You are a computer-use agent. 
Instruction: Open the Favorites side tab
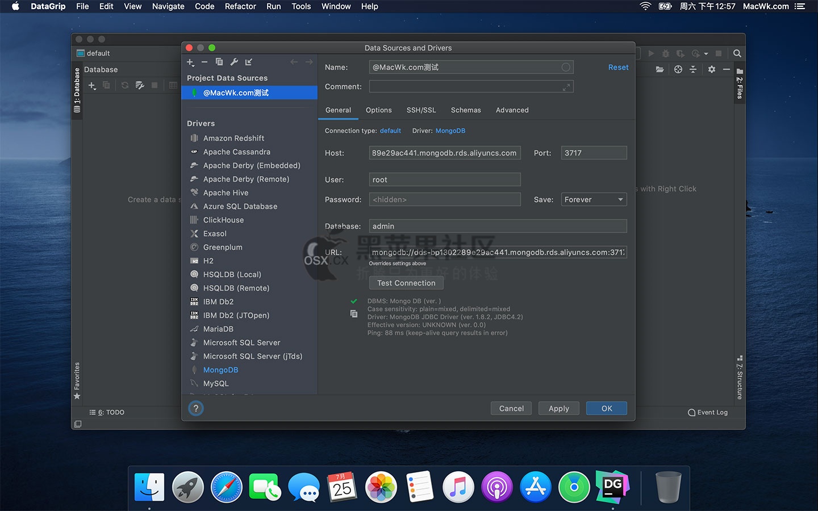tap(77, 380)
